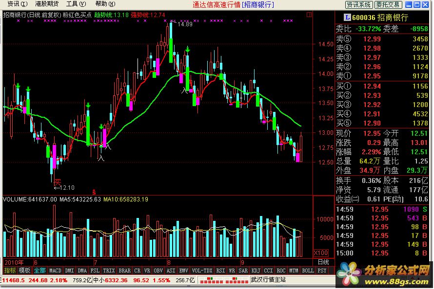Select the CR indicator
The image size is (434, 289).
(x=138, y=271)
